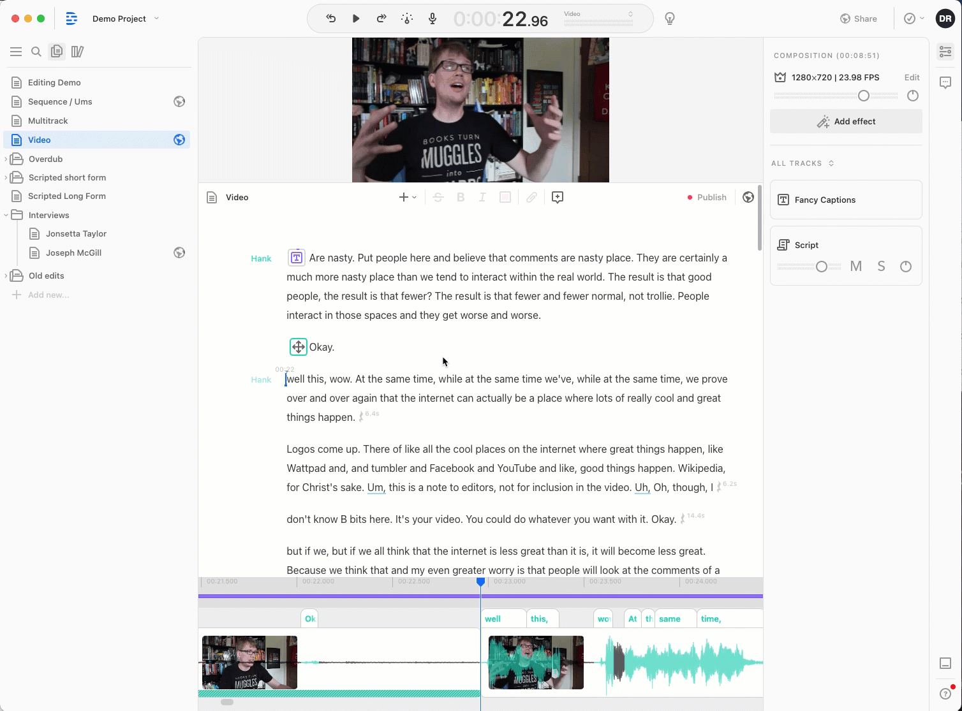The height and width of the screenshot is (711, 962).
Task: Open the search icon in the sidebar
Action: click(36, 52)
